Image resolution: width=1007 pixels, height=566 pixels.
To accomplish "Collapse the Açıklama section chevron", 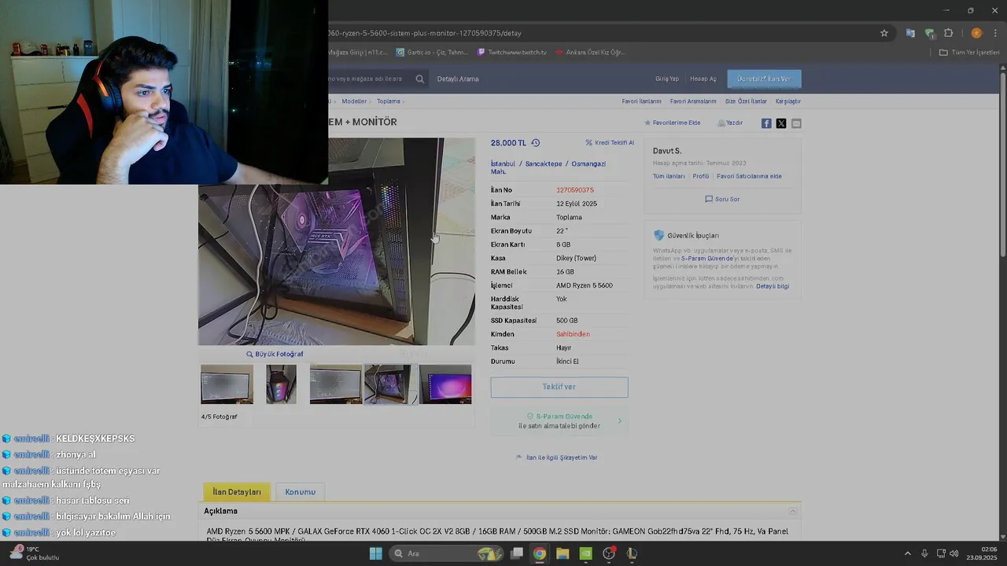I will tap(793, 511).
